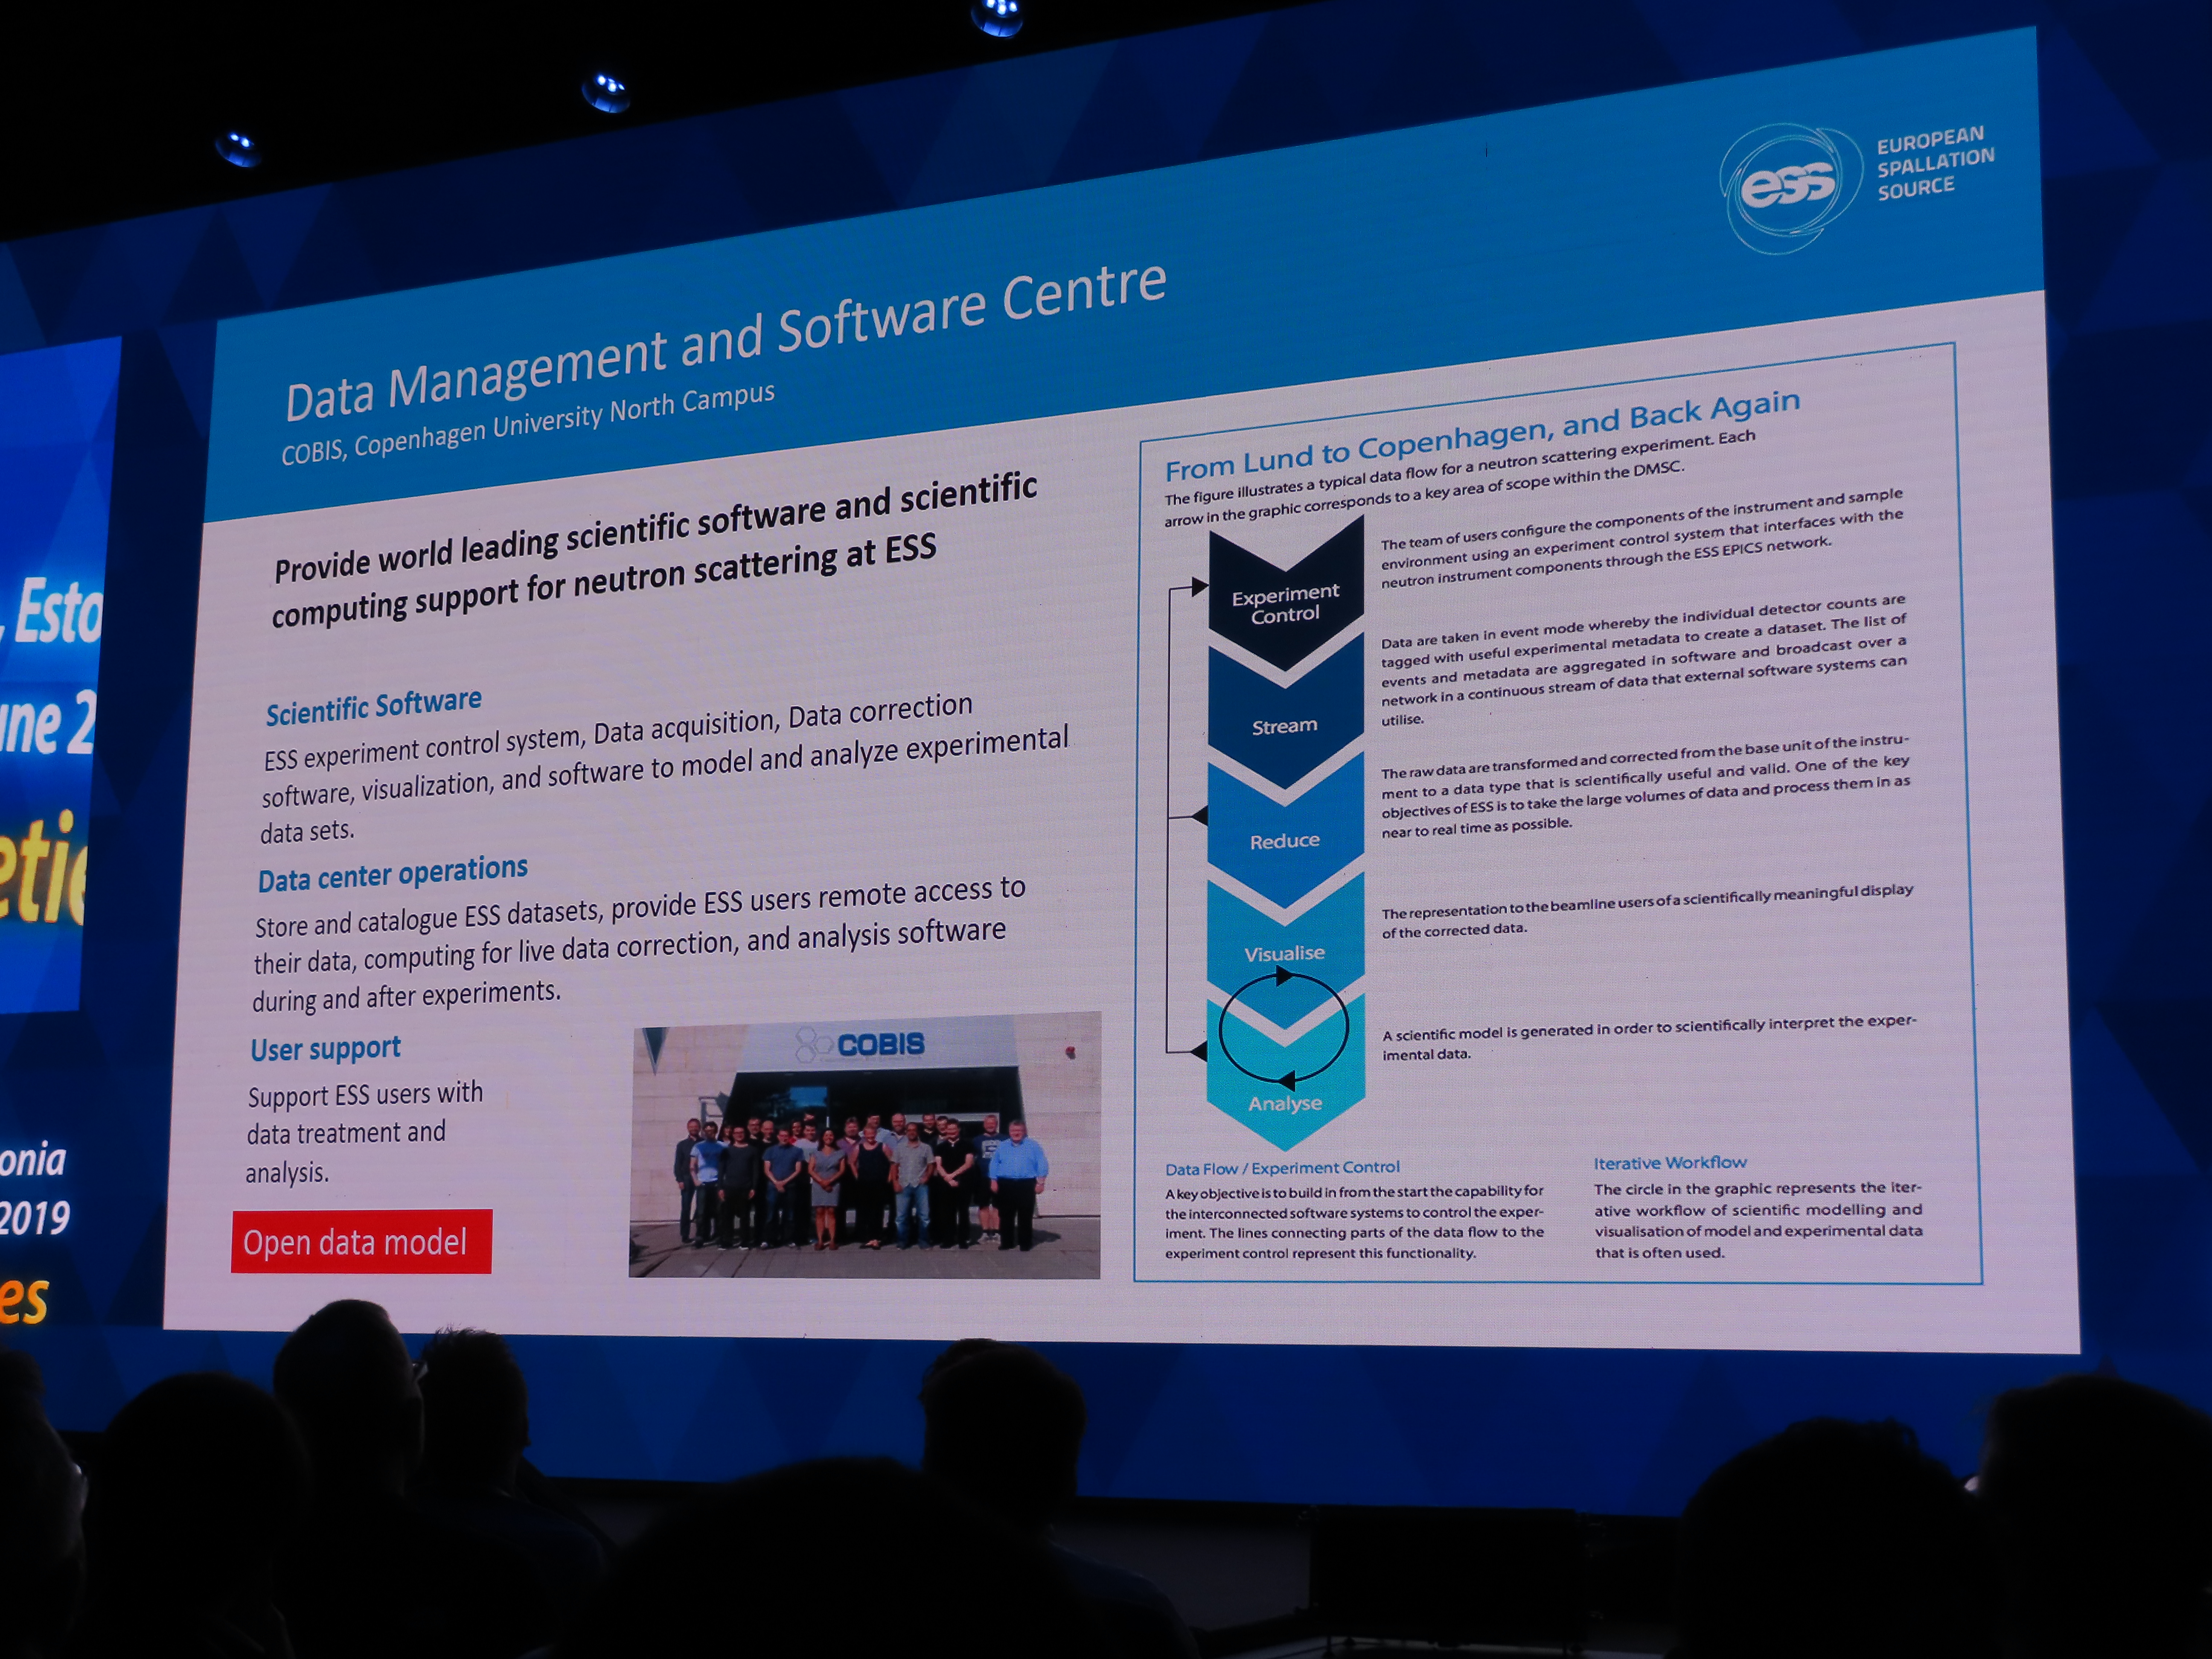Click paragraph 'Store and catalogue ESS datasets'
The height and width of the screenshot is (1659, 2212).
tap(639, 943)
